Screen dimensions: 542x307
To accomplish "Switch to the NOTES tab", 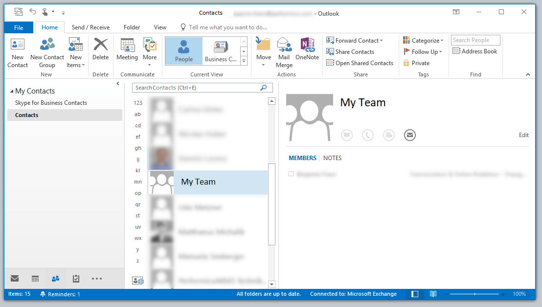I will click(x=332, y=158).
